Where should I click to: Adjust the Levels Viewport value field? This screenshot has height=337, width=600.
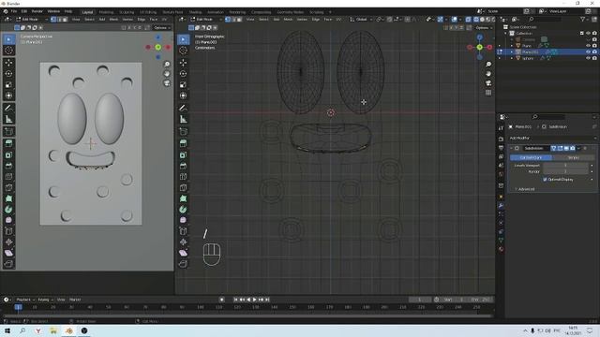(x=565, y=166)
